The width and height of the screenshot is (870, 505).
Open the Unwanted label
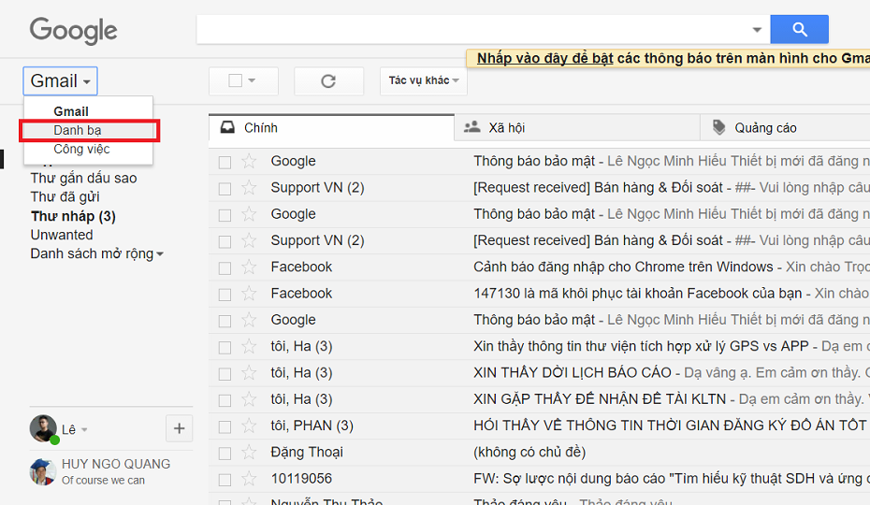coord(62,235)
